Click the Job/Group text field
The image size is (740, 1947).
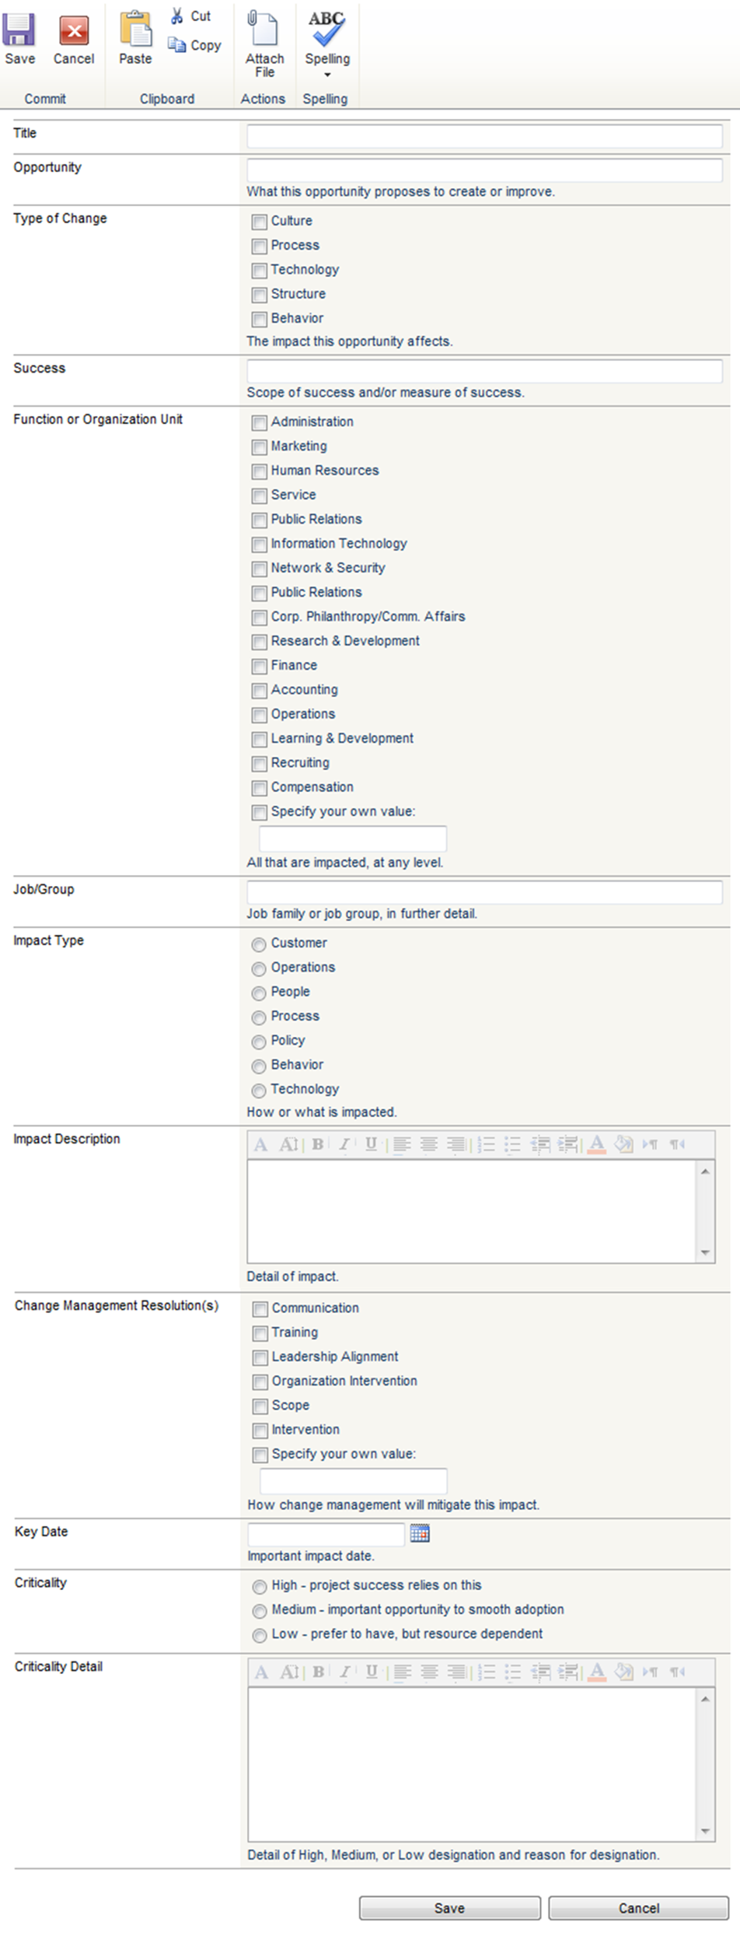click(x=484, y=892)
